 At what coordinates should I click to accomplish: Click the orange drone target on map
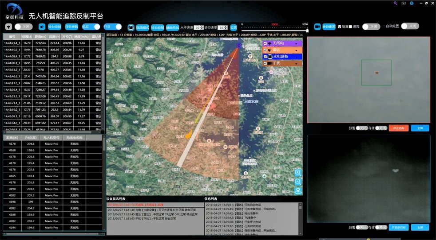tap(189, 135)
